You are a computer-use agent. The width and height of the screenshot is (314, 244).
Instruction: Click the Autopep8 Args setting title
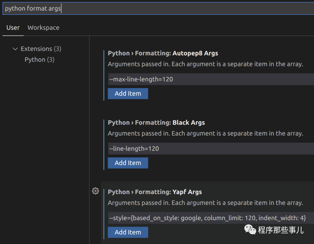(163, 53)
